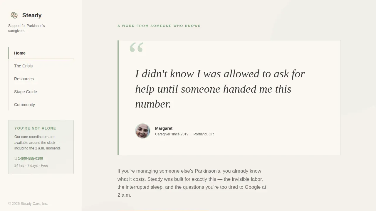Click "A Word From Someone Who Knows" heading
376x211 pixels.
tap(159, 26)
